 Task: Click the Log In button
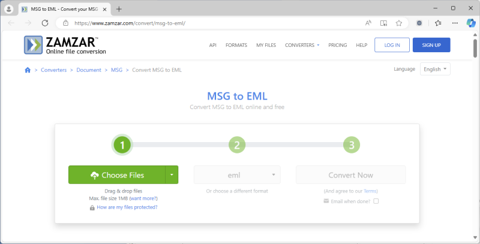pyautogui.click(x=392, y=45)
